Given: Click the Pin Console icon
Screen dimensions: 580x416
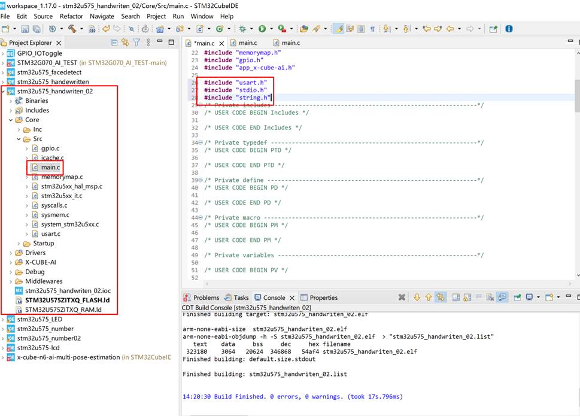Looking at the screenshot, I should point(517,297).
